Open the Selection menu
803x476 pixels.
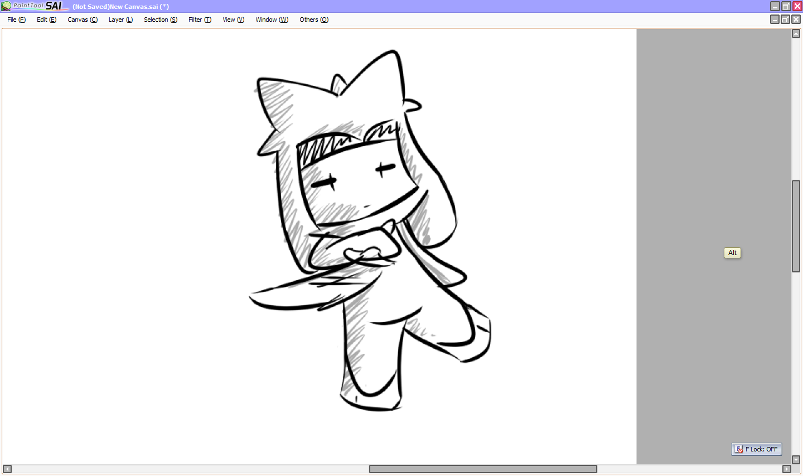coord(161,20)
